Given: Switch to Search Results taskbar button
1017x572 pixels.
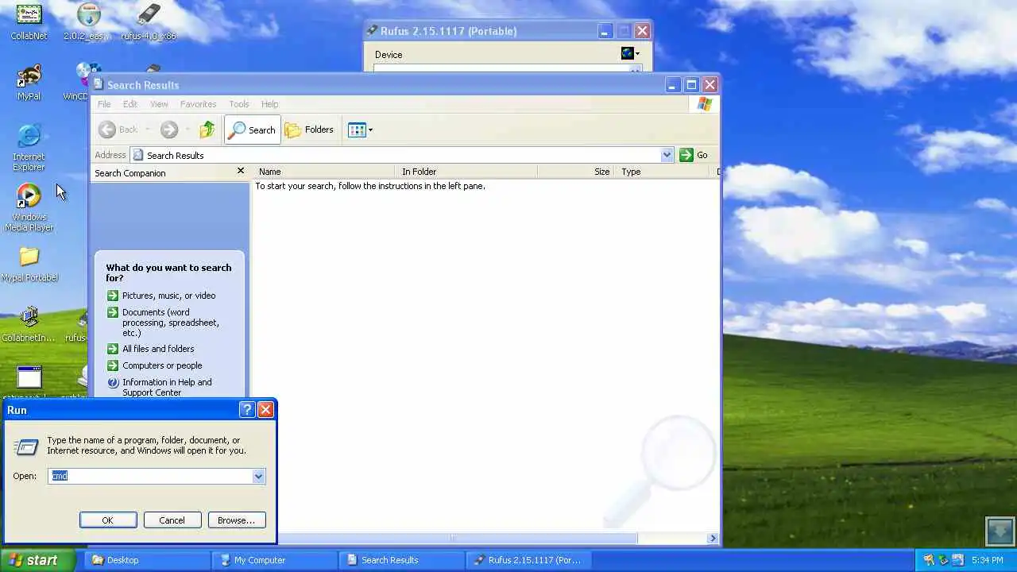Looking at the screenshot, I should [x=401, y=560].
